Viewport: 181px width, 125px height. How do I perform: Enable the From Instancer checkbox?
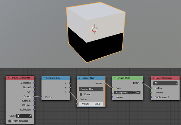(x=10, y=121)
